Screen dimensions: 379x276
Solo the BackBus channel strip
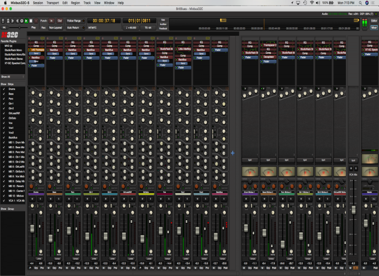[x=224, y=199]
